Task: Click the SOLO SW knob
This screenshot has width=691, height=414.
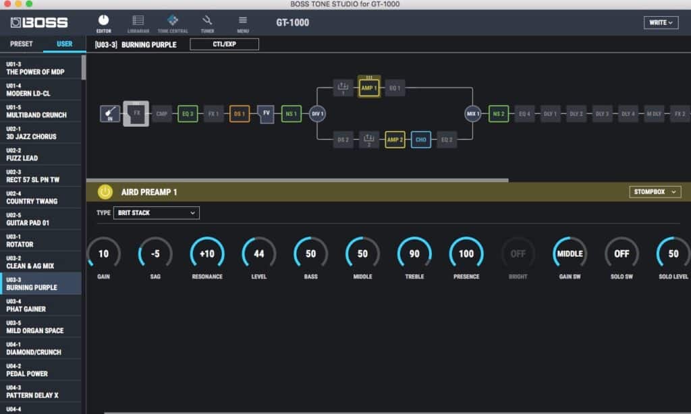Action: tap(621, 254)
